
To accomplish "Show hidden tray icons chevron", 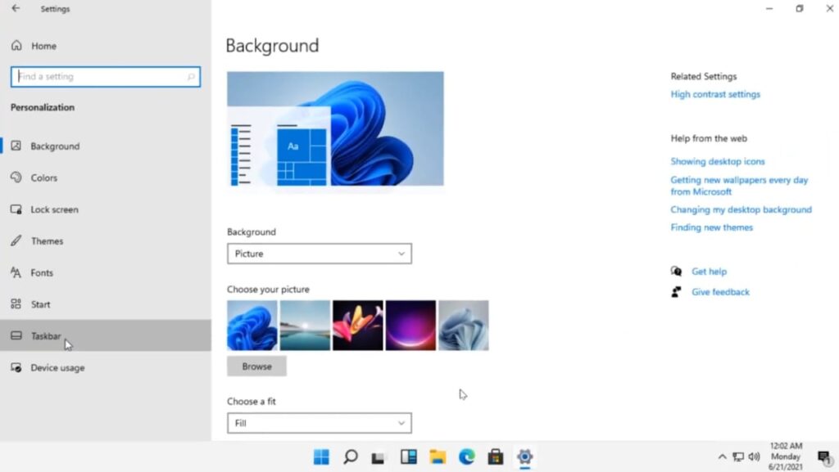I will point(723,456).
